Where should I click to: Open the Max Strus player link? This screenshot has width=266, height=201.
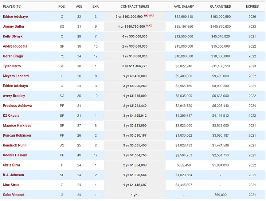click(11, 185)
